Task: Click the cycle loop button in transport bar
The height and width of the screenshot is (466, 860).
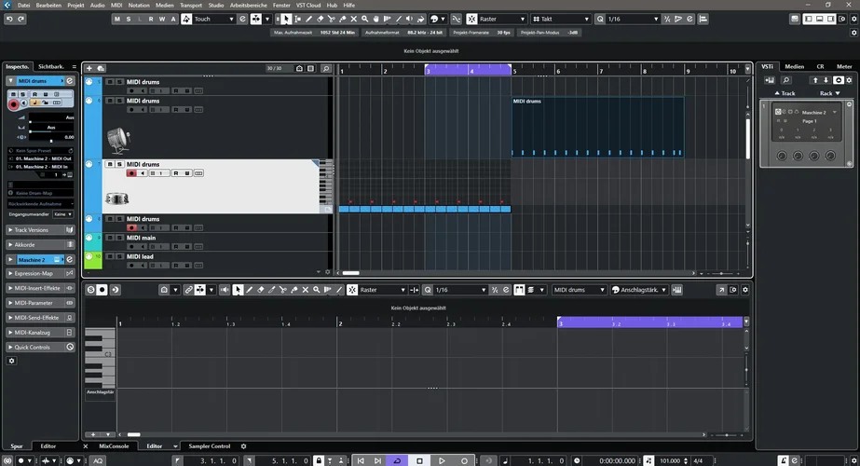Action: click(x=398, y=460)
